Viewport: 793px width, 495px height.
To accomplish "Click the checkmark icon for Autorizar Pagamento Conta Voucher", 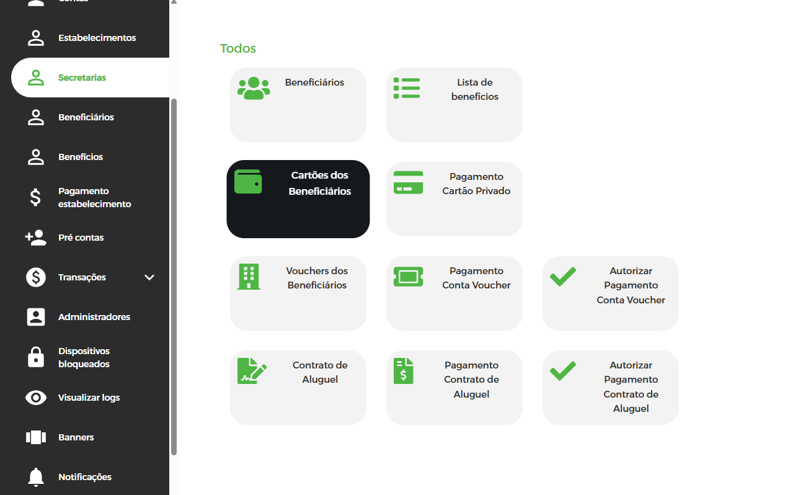I will click(563, 277).
